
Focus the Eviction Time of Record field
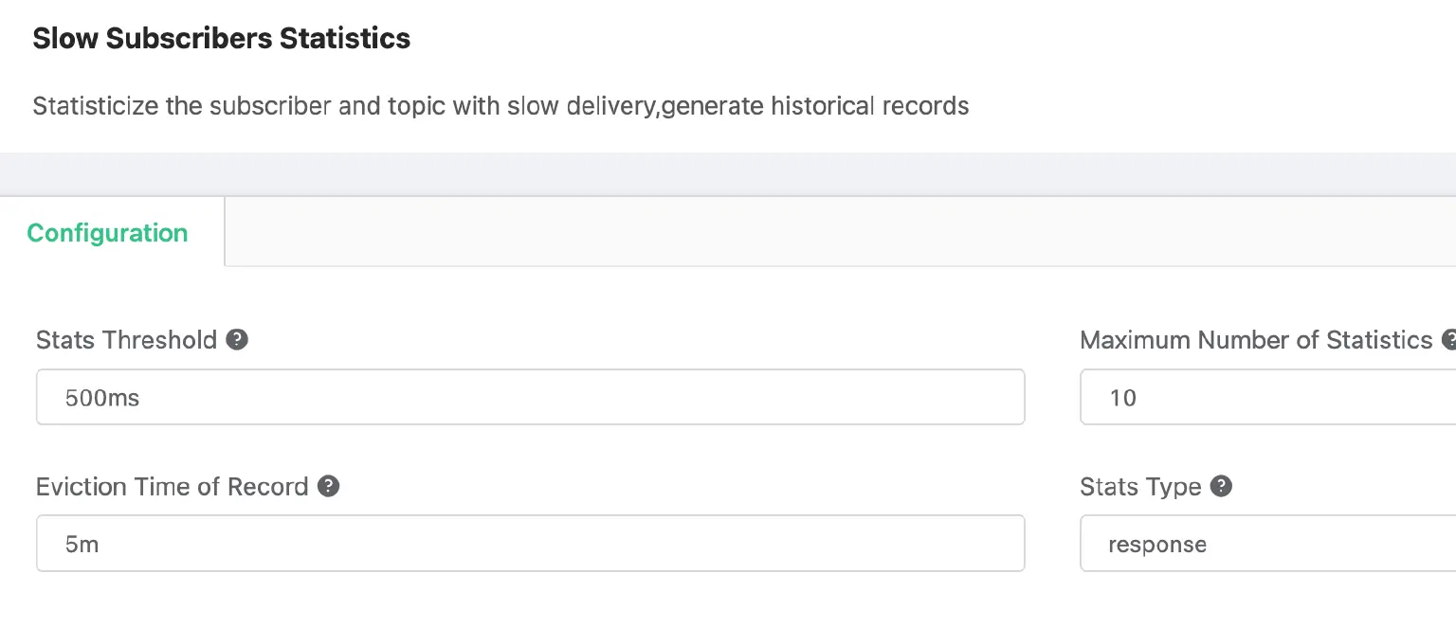pos(530,544)
